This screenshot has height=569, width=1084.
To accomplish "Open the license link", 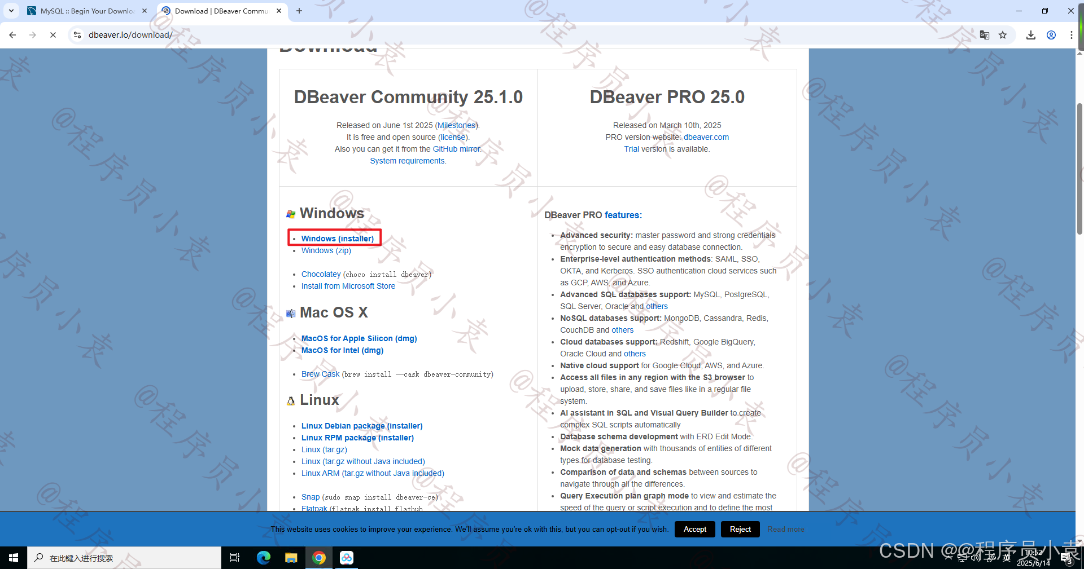I will (453, 137).
